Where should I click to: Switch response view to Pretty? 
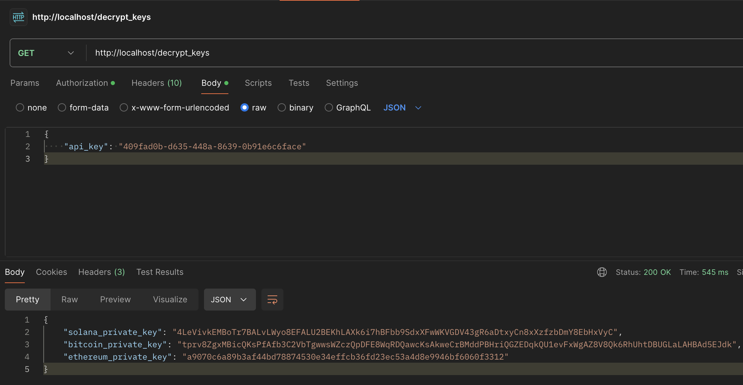[x=28, y=300]
